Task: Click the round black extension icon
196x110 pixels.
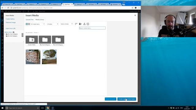Action: click(x=136, y=8)
